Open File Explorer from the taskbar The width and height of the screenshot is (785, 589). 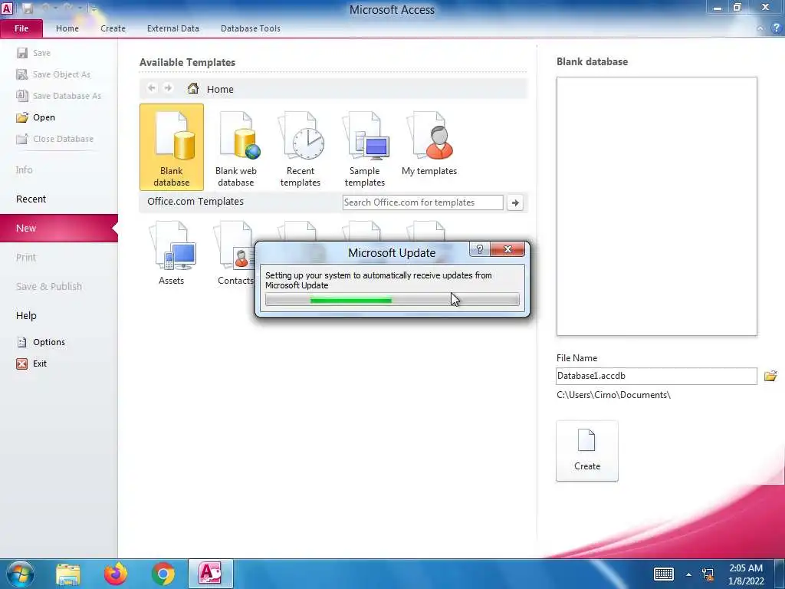pos(68,574)
